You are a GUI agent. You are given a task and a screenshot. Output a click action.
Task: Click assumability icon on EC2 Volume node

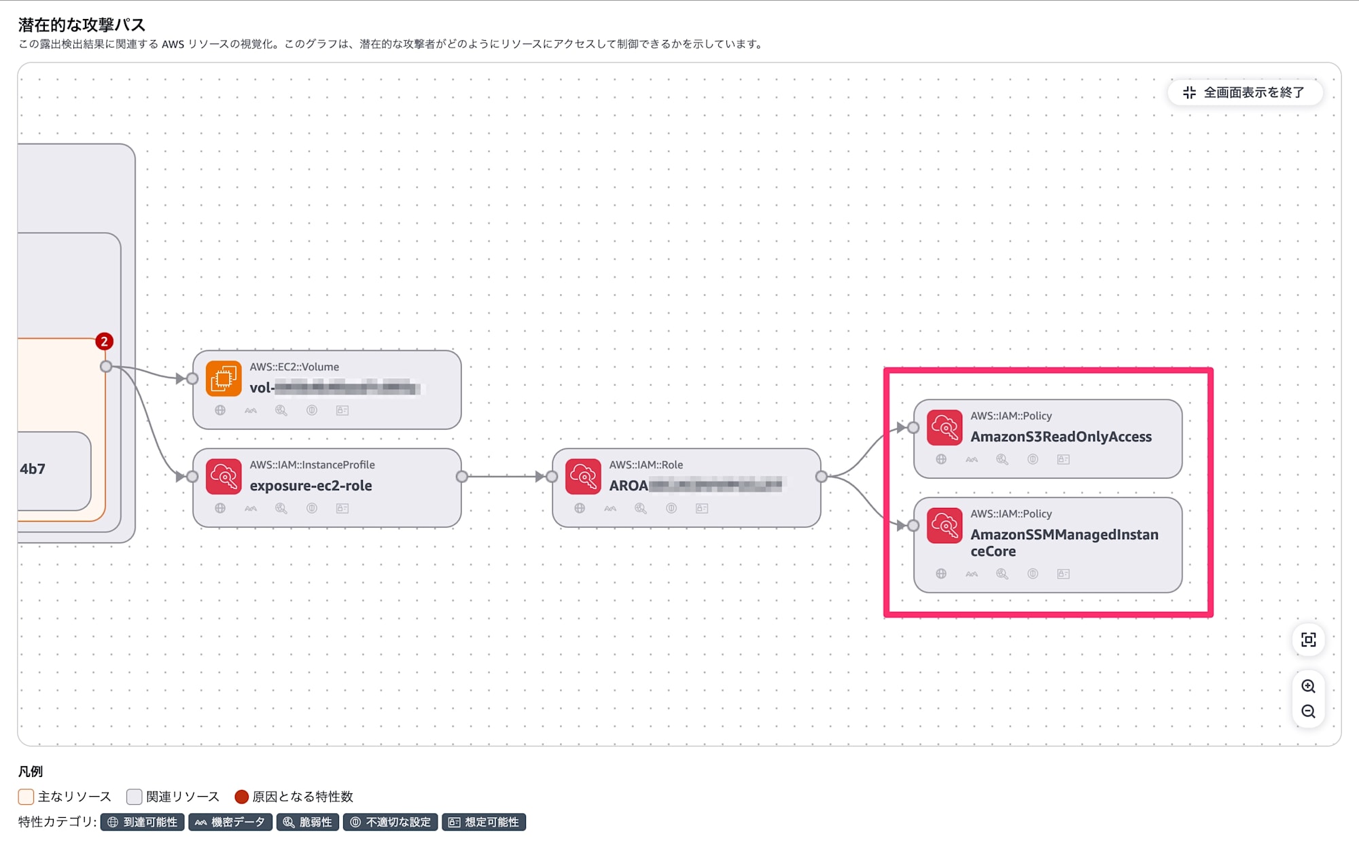point(342,410)
